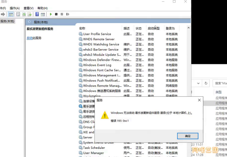Image resolution: width=227 pixels, height=157 pixels.
Task: Click 网络服务 for Windows Remote Manag...
Action: [172, 86]
